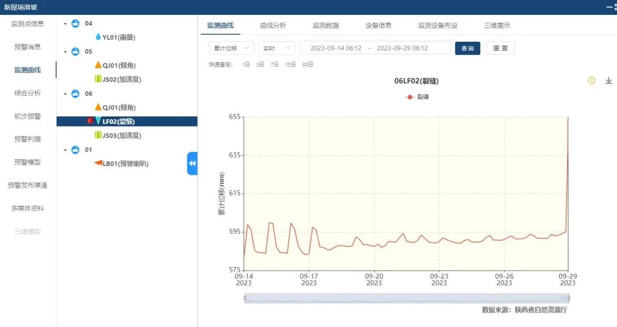Click the download chart icon
617x327 pixels.
pyautogui.click(x=608, y=81)
